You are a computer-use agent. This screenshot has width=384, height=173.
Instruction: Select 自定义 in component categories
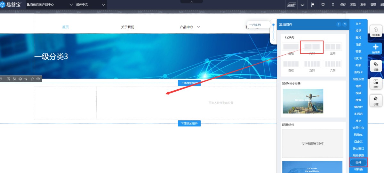(358, 141)
